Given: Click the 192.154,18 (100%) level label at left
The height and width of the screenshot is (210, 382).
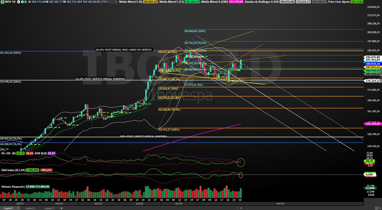Looking at the screenshot, I should click(x=11, y=53).
